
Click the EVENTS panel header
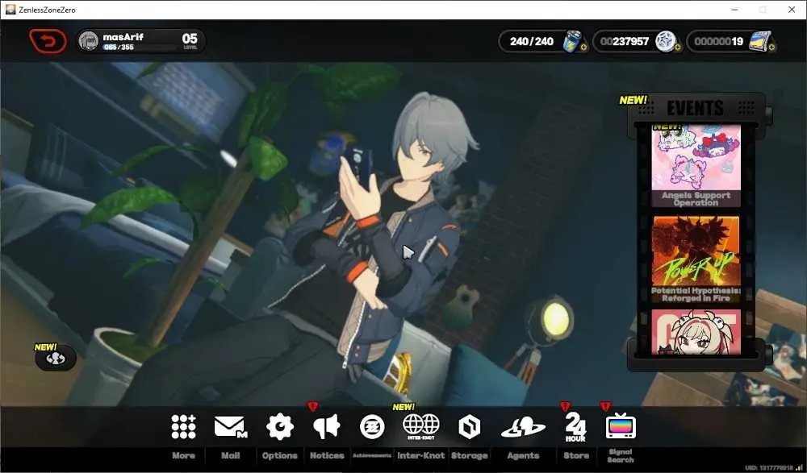[x=695, y=108]
